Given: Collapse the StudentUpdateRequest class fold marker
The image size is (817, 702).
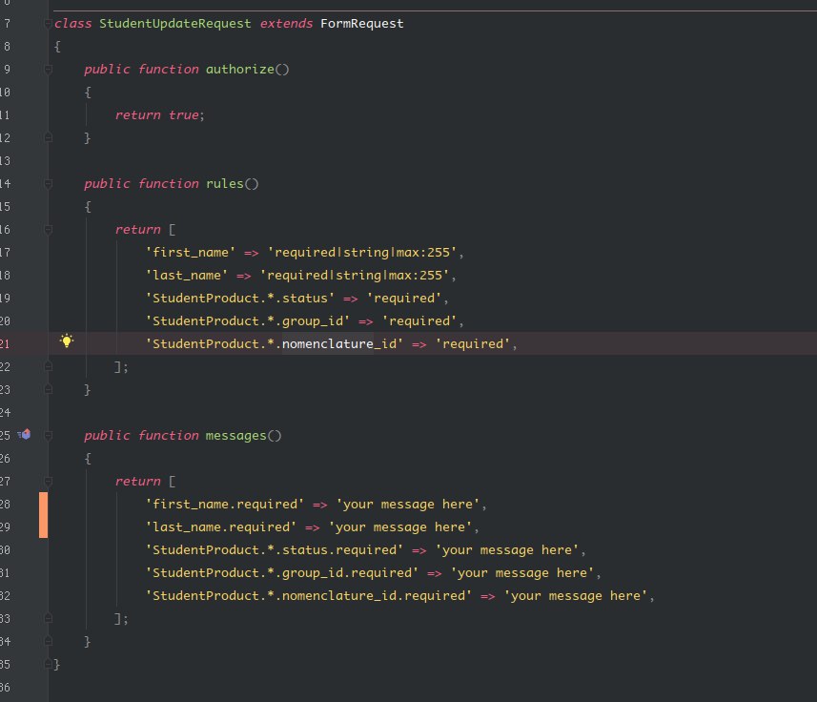Looking at the screenshot, I should pyautogui.click(x=48, y=24).
